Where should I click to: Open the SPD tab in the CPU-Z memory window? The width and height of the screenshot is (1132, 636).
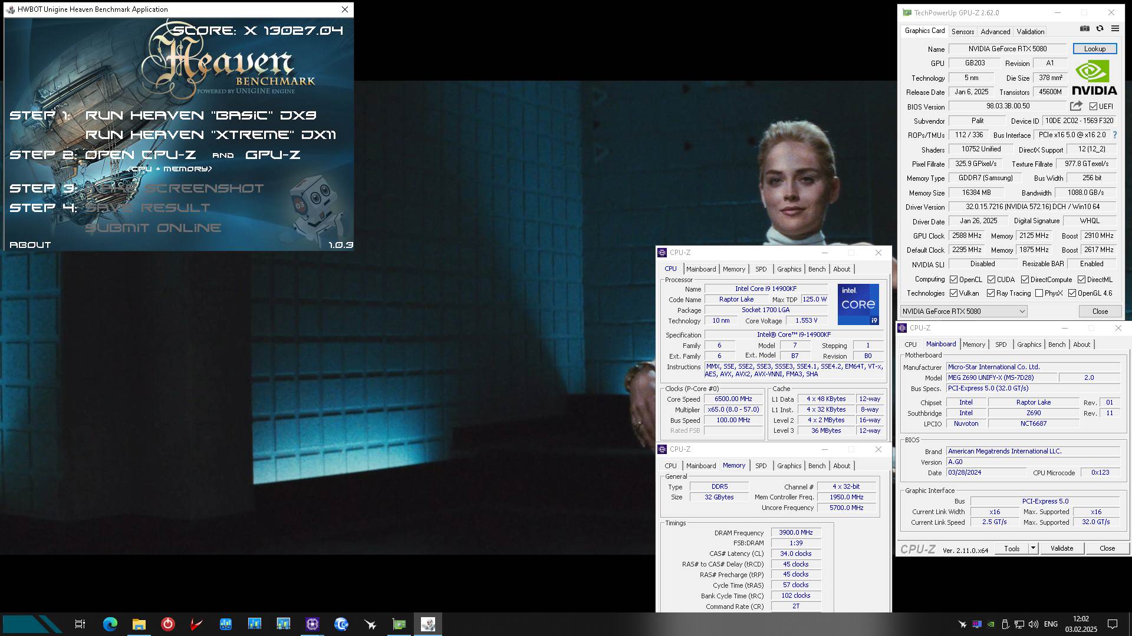[x=761, y=466]
